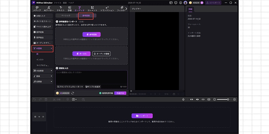The height and width of the screenshot is (134, 269).
Task: Open the ファイル menu
Action: click(57, 3)
